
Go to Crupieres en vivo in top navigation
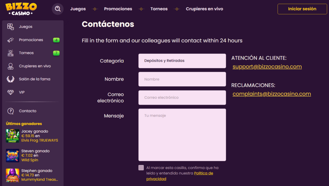point(204,9)
